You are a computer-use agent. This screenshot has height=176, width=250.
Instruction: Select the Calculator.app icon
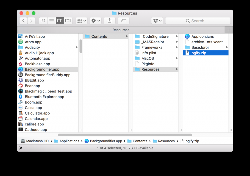pos(21,113)
